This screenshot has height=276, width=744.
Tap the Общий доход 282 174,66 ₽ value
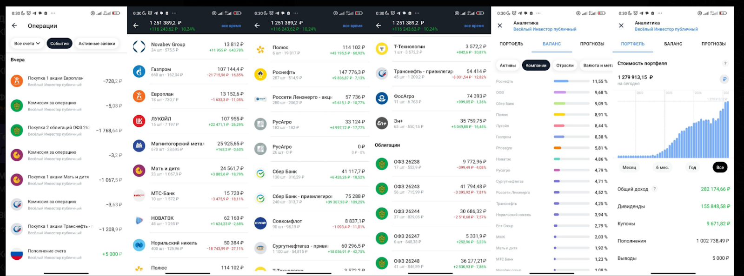pyautogui.click(x=715, y=189)
